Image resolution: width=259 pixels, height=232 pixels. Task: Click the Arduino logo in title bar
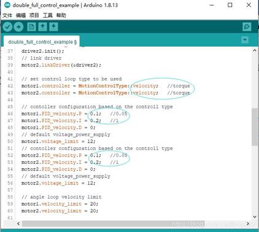[7, 5]
